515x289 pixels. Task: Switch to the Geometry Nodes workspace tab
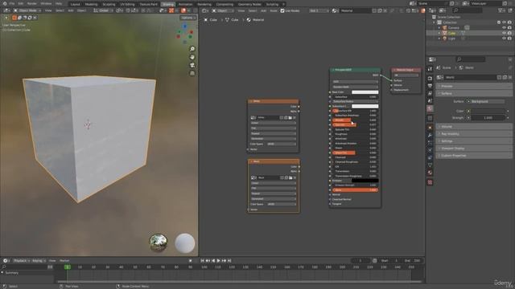pos(249,4)
